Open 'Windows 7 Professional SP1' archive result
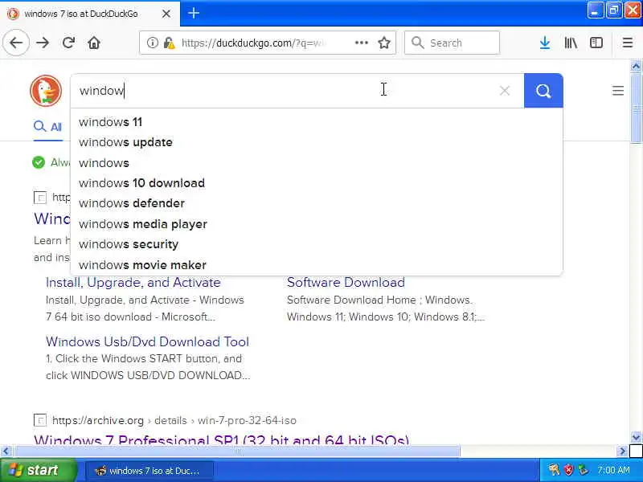The width and height of the screenshot is (643, 482). (x=222, y=440)
